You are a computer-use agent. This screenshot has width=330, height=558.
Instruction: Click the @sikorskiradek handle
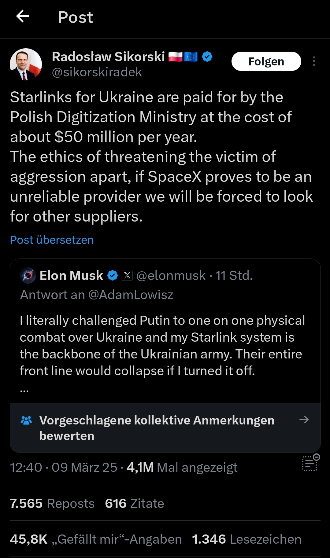coord(97,72)
